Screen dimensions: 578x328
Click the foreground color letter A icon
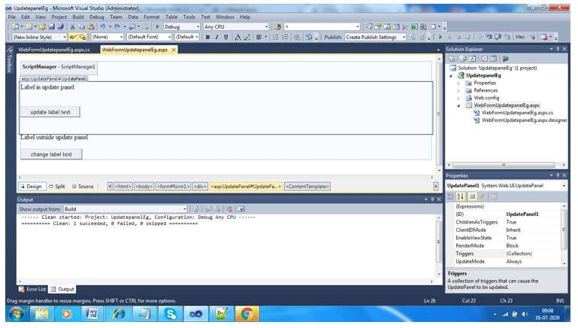[238, 37]
